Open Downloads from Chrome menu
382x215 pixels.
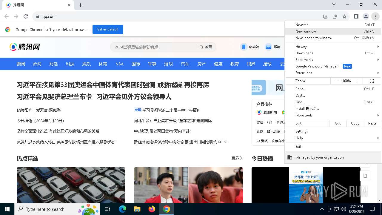(333, 53)
